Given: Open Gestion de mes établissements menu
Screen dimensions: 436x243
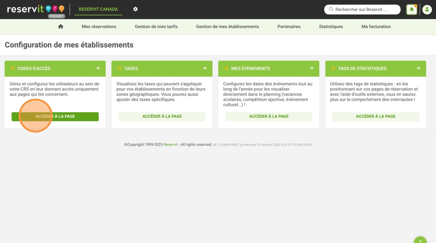Looking at the screenshot, I should (228, 27).
